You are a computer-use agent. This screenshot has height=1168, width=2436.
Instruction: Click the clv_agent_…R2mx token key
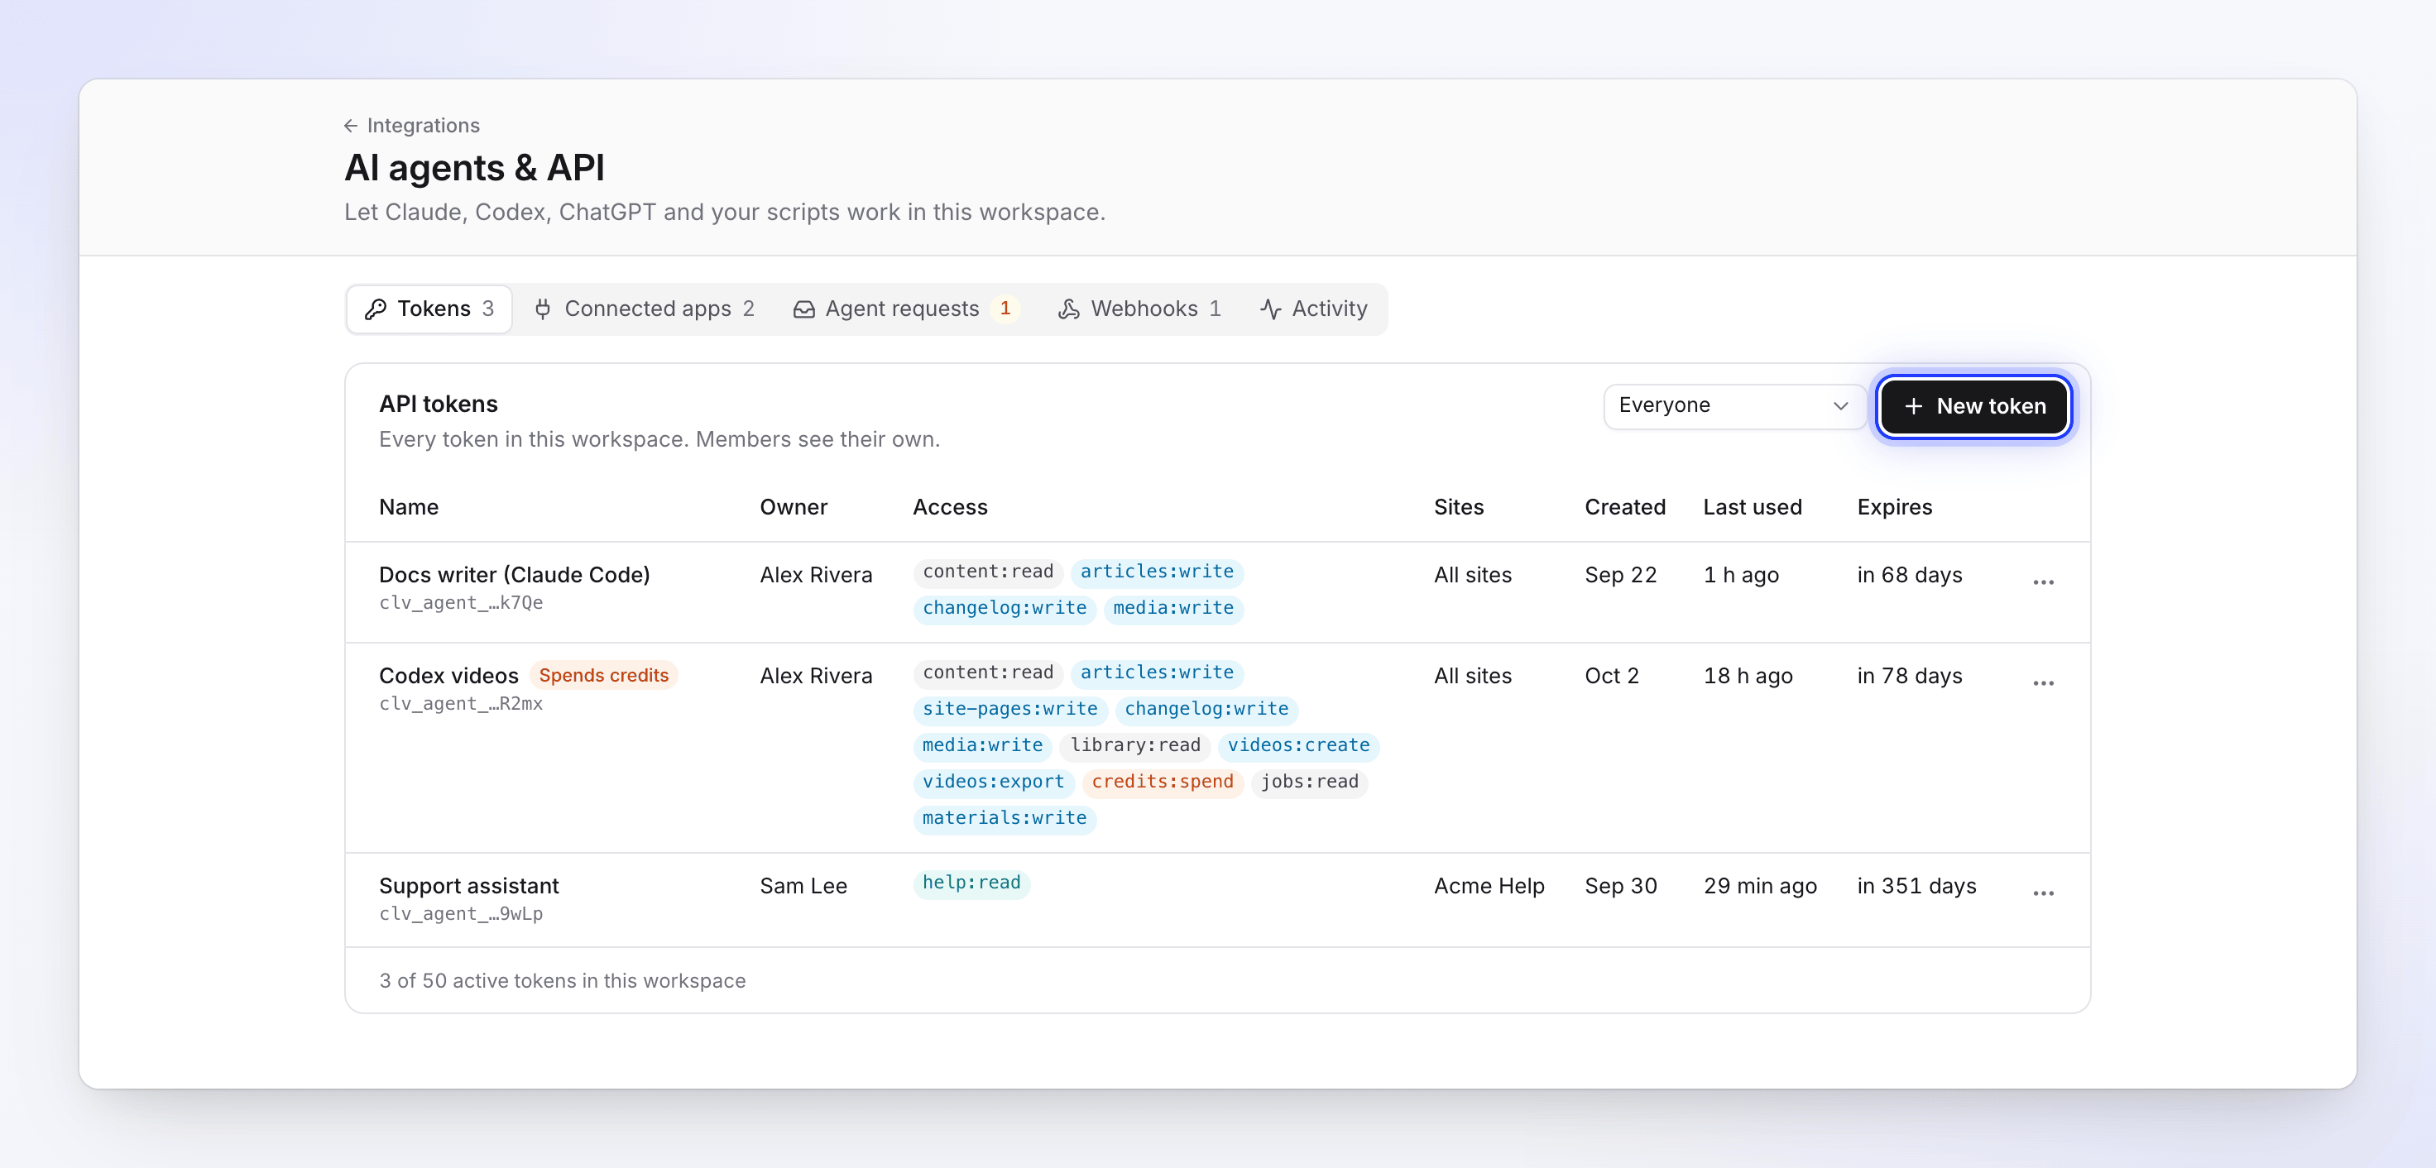[x=461, y=704]
